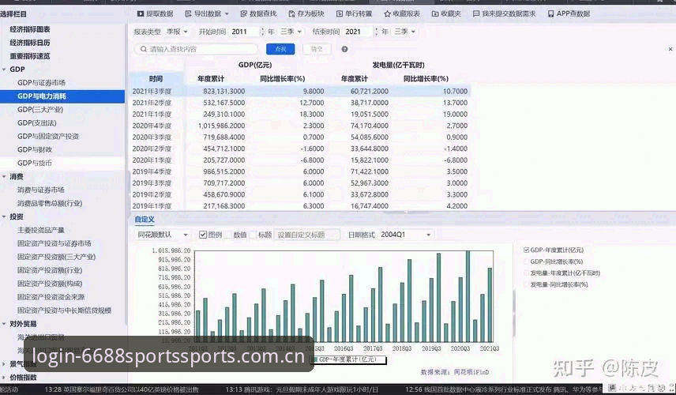676x395 pixels.
Task: Open the start time 三季 quarter dropdown
Action: click(291, 32)
